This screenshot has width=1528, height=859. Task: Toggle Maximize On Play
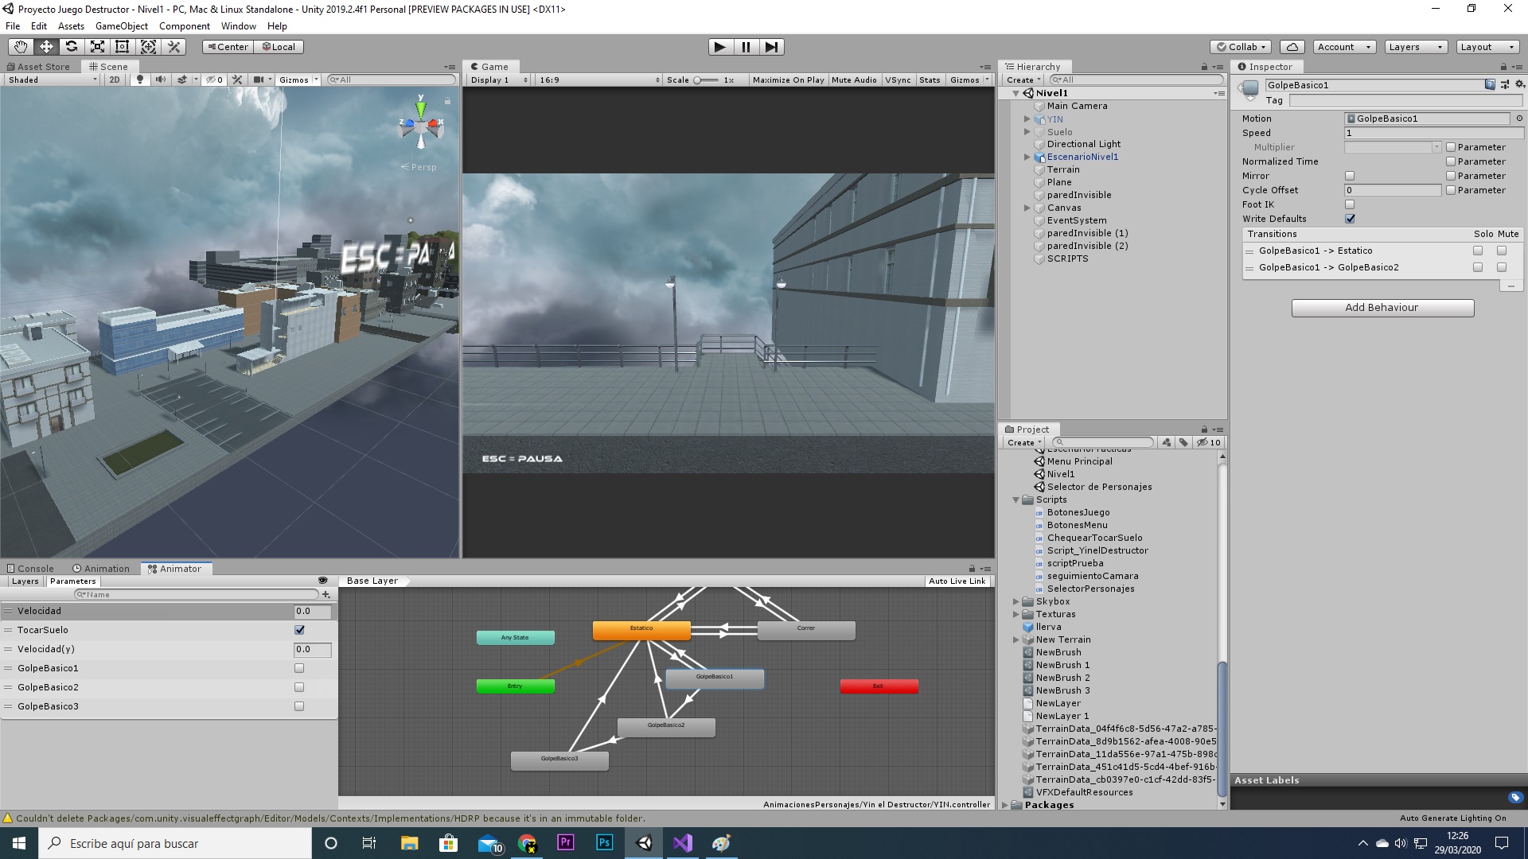788,80
